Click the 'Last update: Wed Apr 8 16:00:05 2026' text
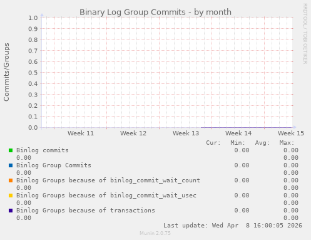This screenshot has width=311, height=240. (233, 226)
